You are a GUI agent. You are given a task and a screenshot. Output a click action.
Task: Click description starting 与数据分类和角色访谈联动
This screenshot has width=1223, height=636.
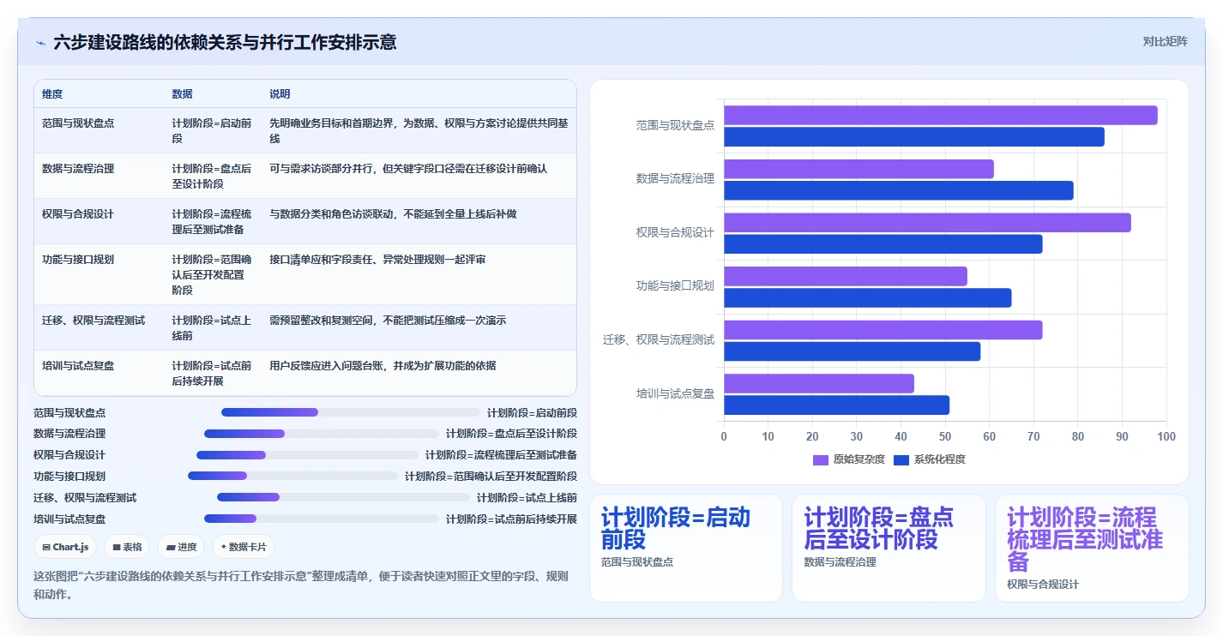[393, 214]
